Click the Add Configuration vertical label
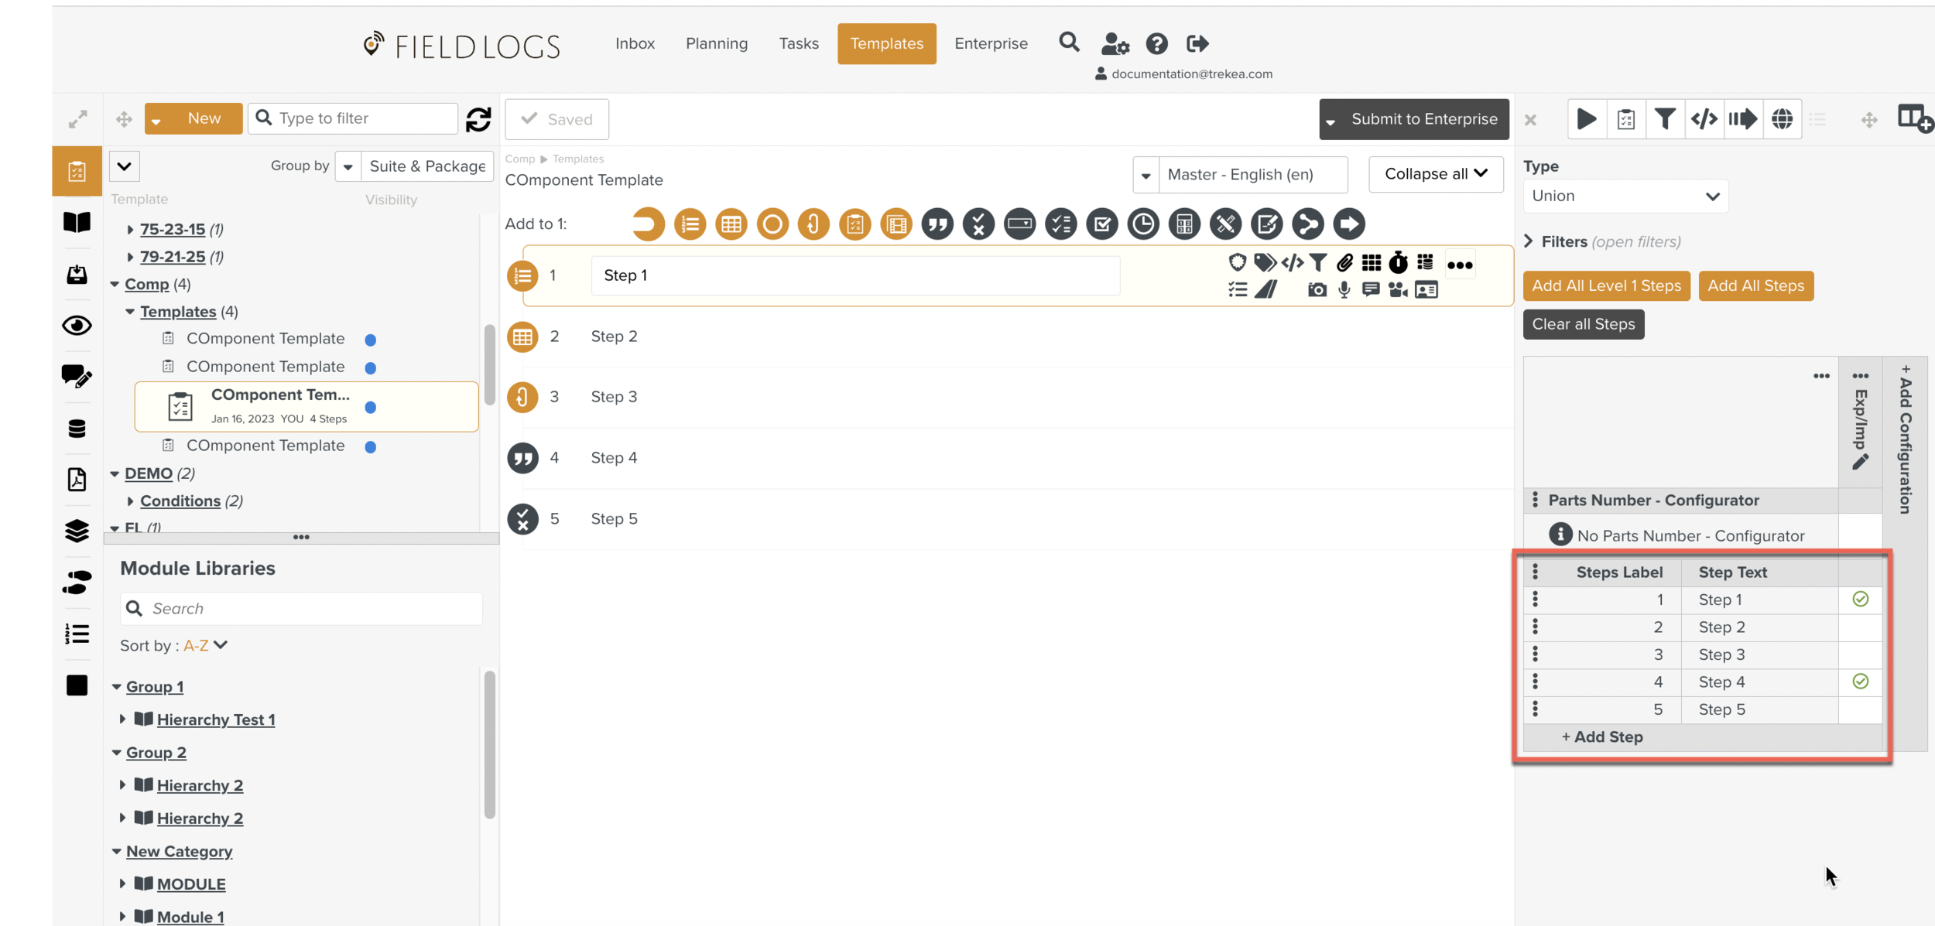Image resolution: width=1935 pixels, height=926 pixels. pos(1905,439)
